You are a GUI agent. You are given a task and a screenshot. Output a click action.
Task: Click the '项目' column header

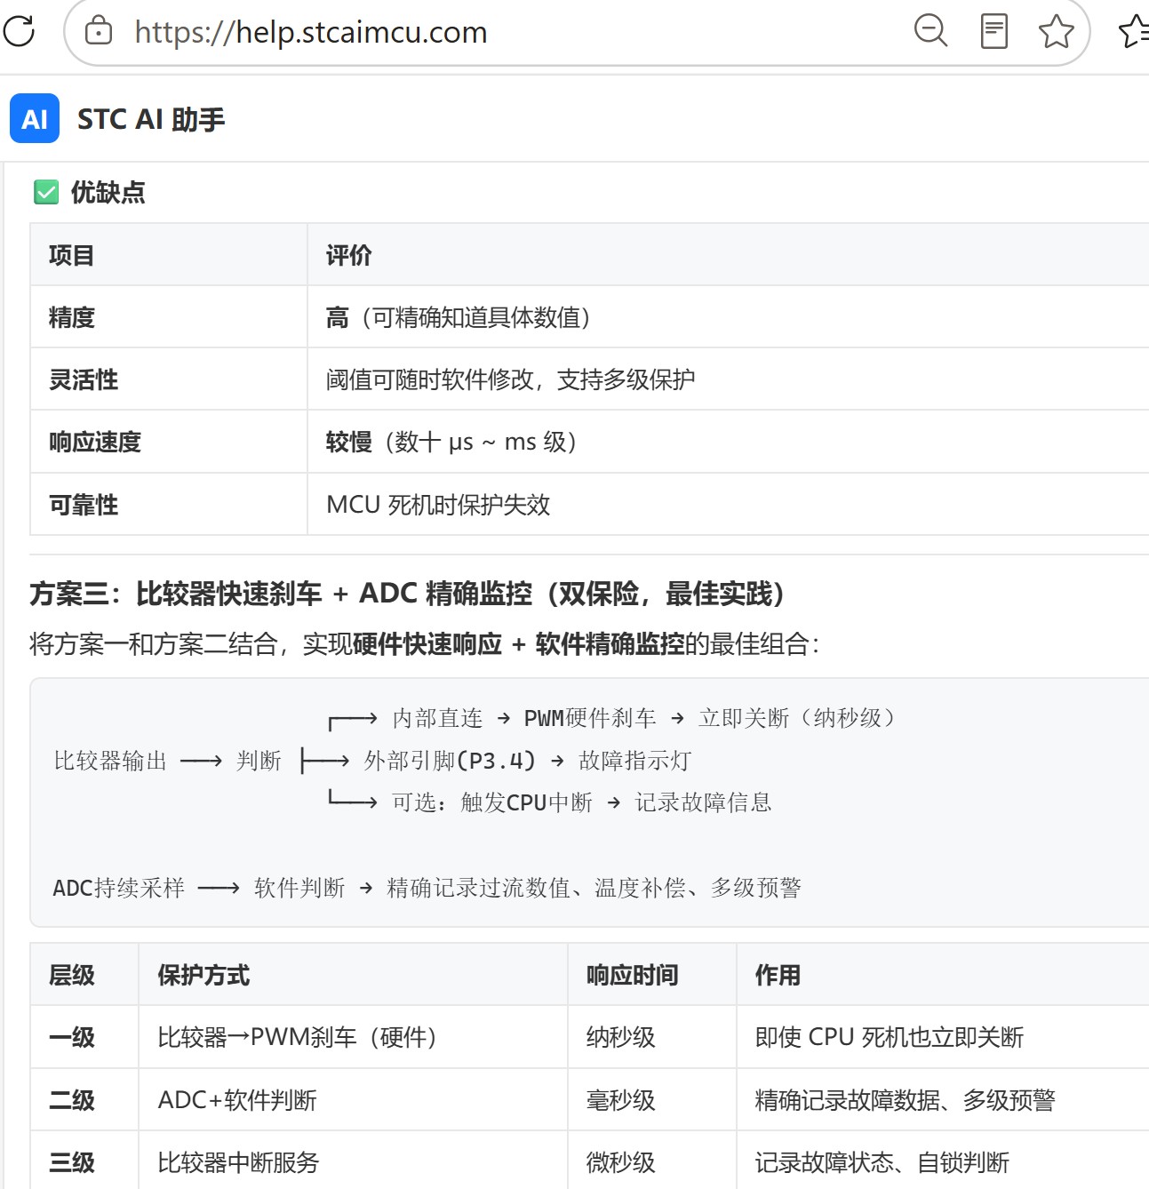click(71, 255)
